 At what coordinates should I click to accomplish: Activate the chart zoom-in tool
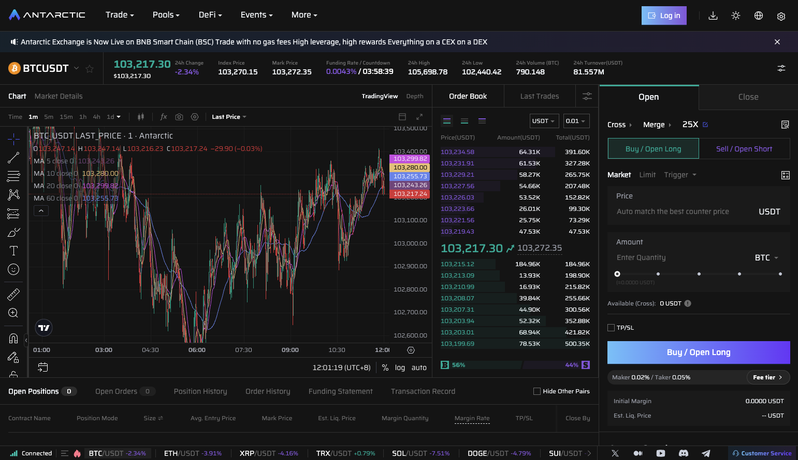13,313
